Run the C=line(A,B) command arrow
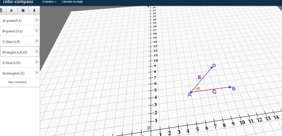The image size is (282, 136). point(37,41)
